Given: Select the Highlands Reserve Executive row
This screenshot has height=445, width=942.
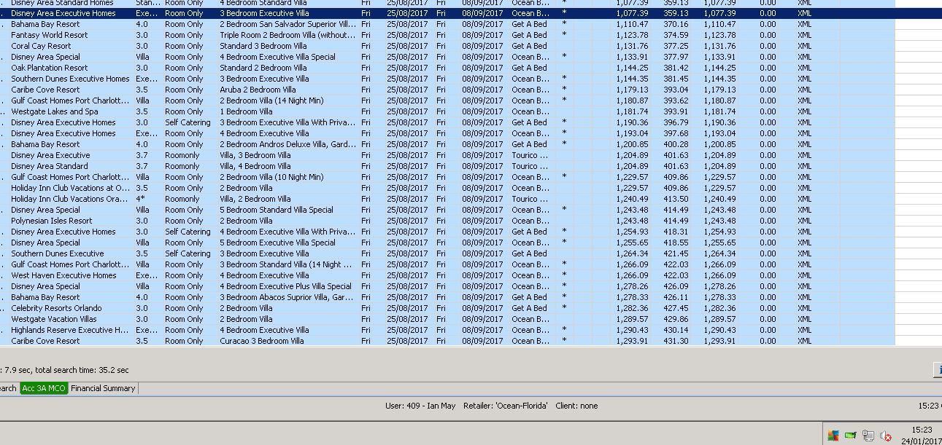Looking at the screenshot, I should 447,330.
